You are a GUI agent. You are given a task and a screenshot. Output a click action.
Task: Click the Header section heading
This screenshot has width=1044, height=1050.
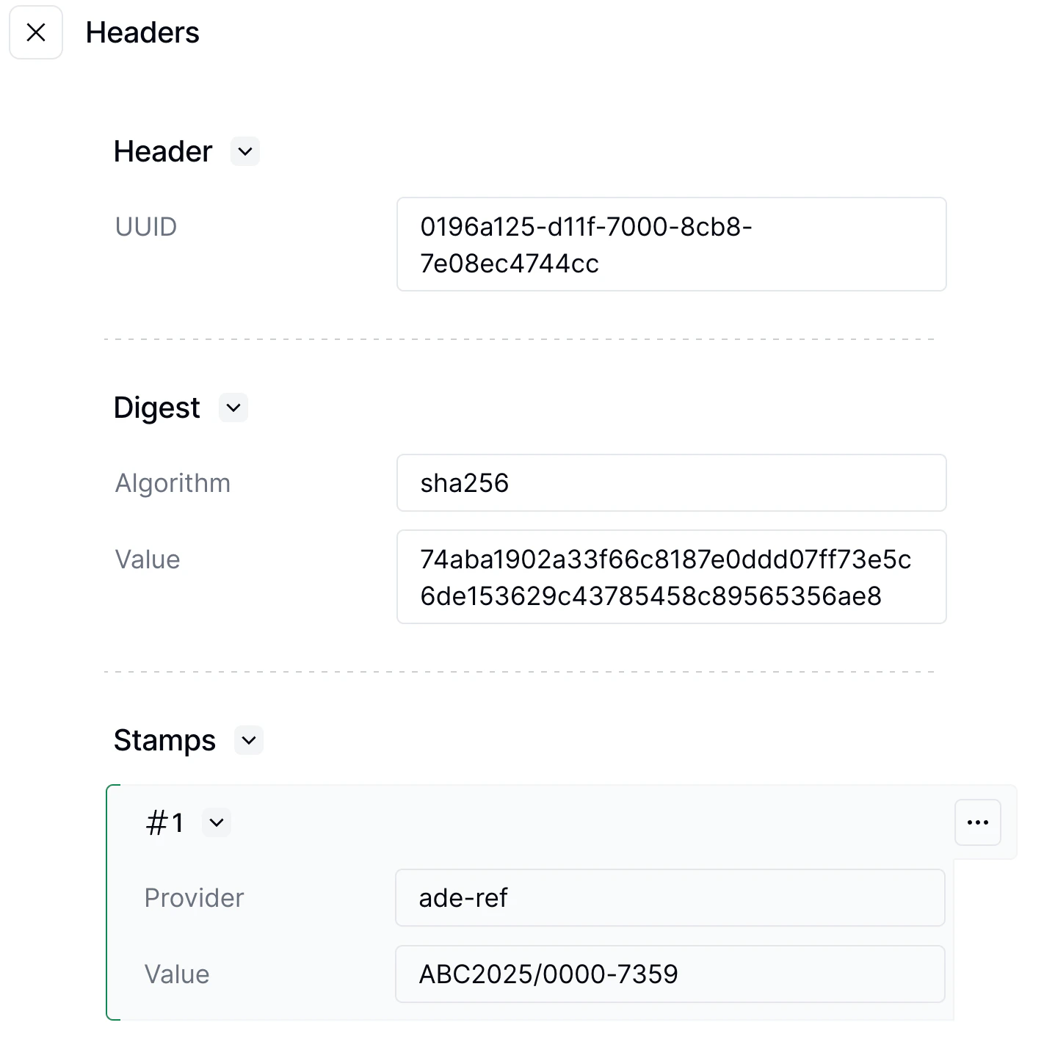(x=163, y=152)
